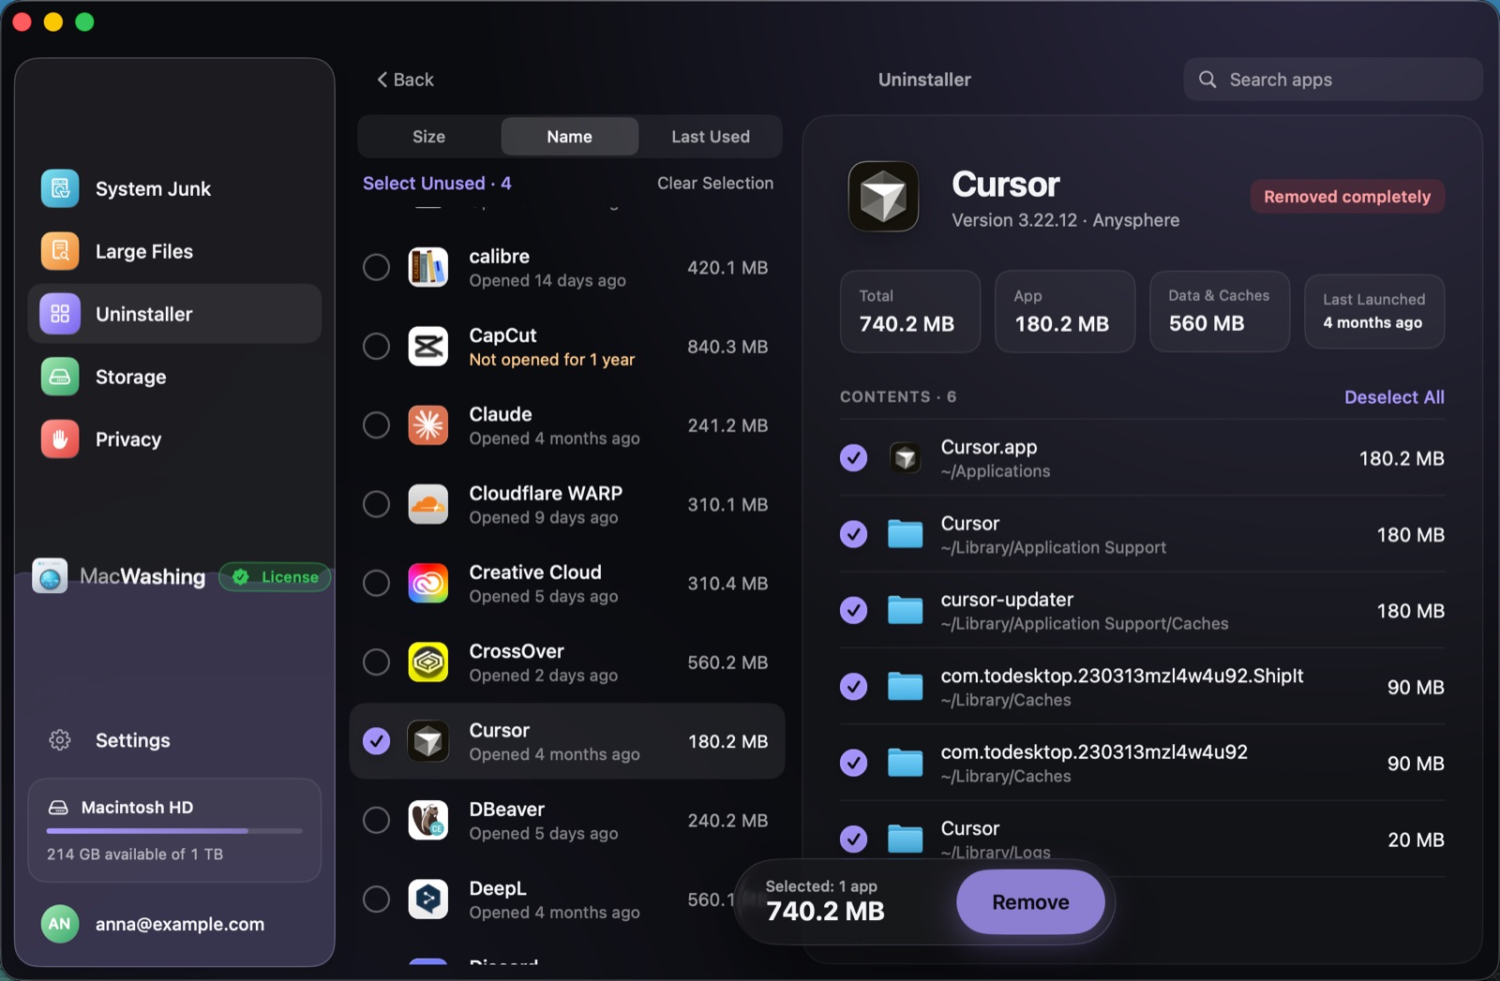Open Large Files sidebar icon
Screen dimensions: 1500x981
click(x=60, y=251)
